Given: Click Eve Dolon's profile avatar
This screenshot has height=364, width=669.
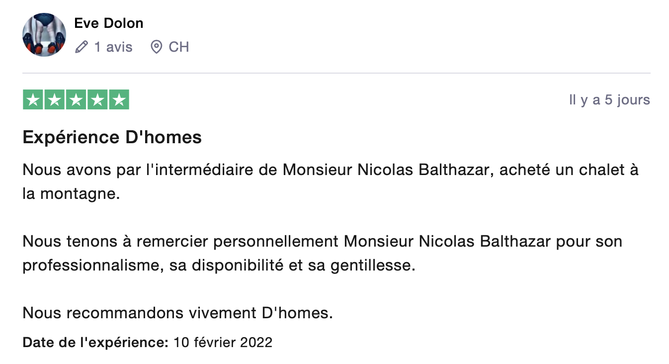Looking at the screenshot, I should 44,35.
